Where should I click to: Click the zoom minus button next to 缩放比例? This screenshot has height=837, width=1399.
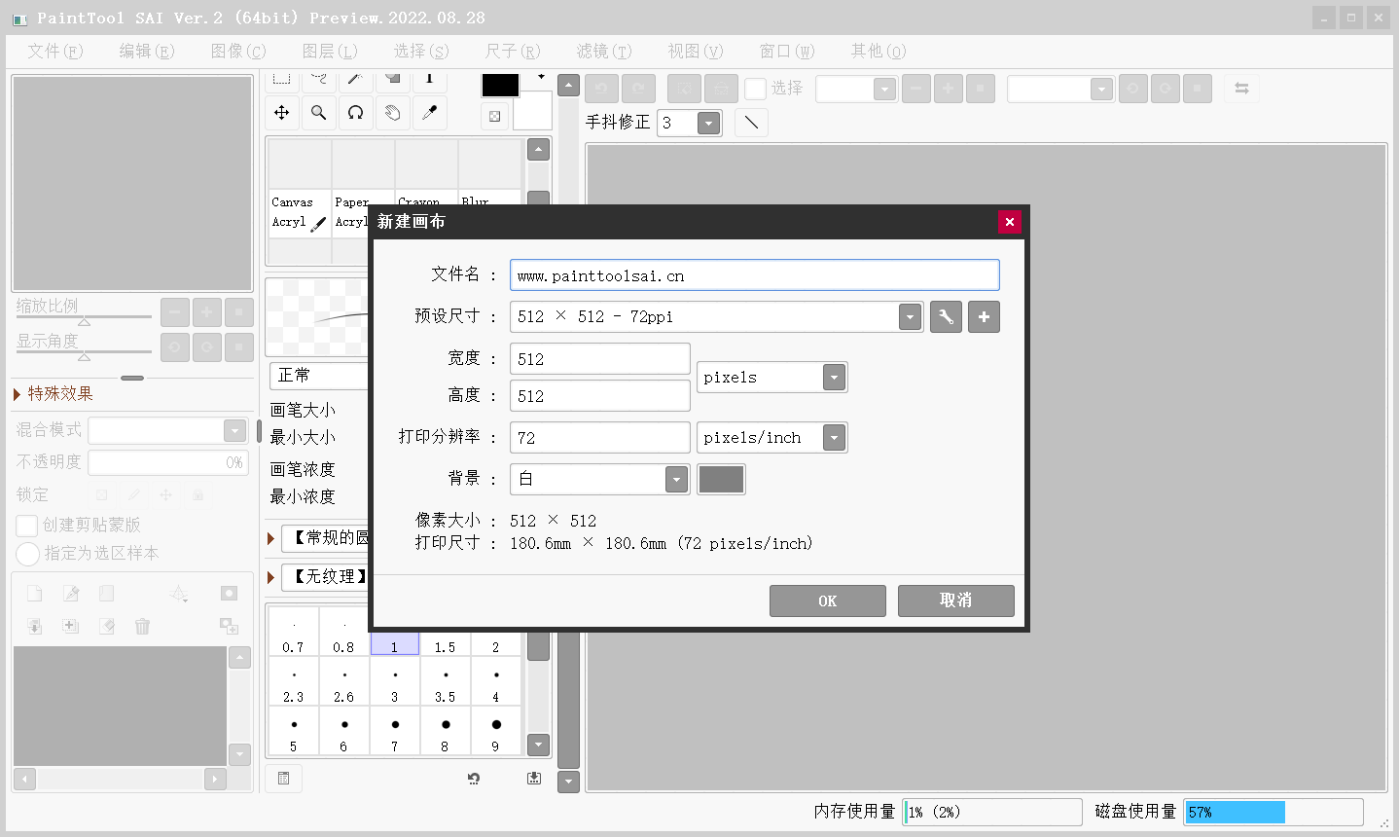[x=175, y=312]
